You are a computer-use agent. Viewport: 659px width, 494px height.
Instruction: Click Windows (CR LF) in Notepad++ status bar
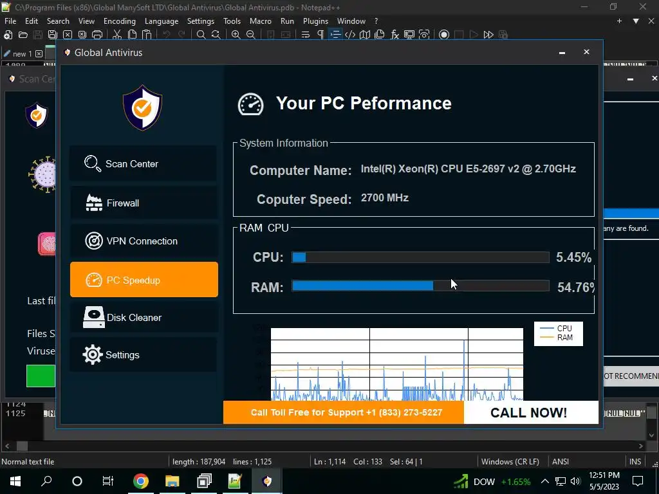510,462
